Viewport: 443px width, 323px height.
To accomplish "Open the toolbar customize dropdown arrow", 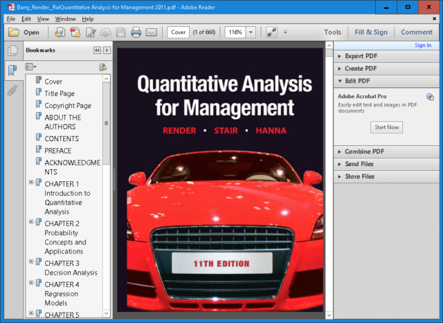I will tap(285, 33).
